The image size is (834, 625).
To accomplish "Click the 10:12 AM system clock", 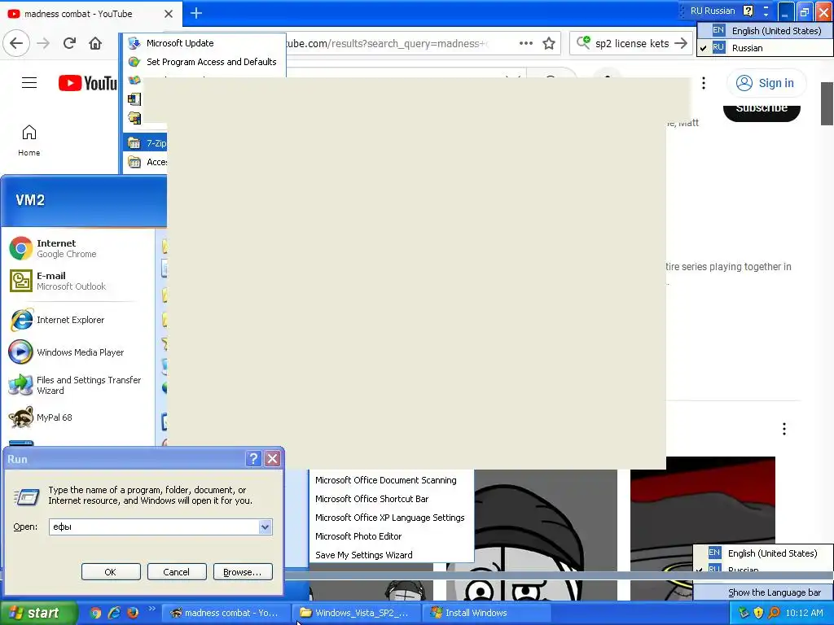I will [x=804, y=613].
